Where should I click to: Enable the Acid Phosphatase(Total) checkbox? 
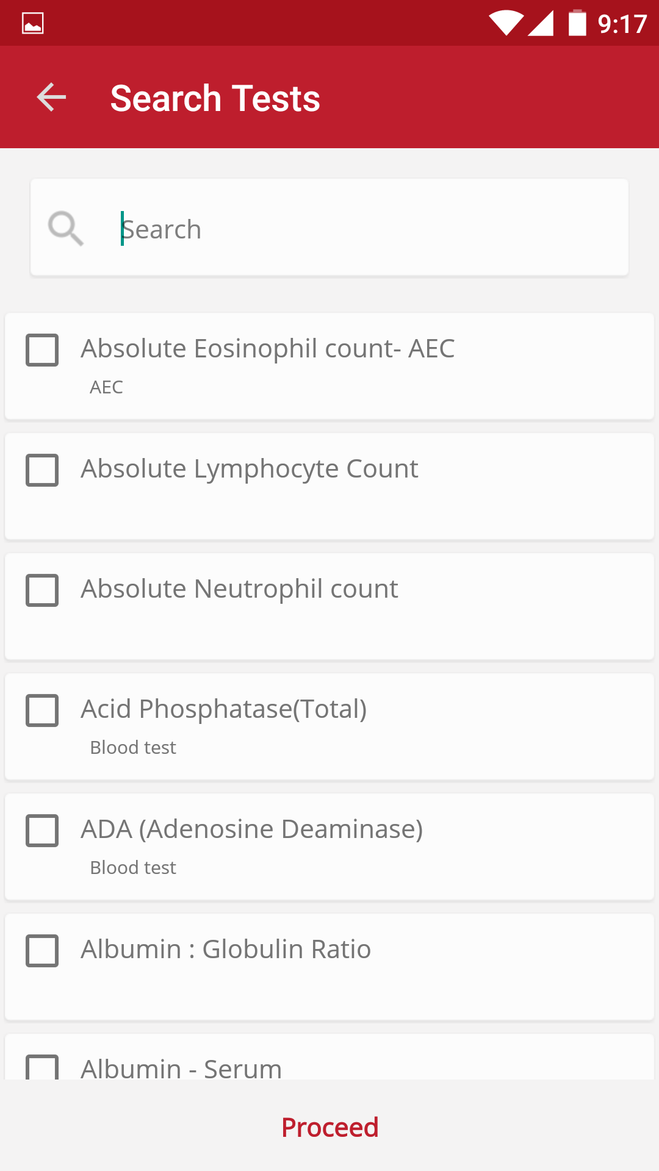click(x=42, y=711)
